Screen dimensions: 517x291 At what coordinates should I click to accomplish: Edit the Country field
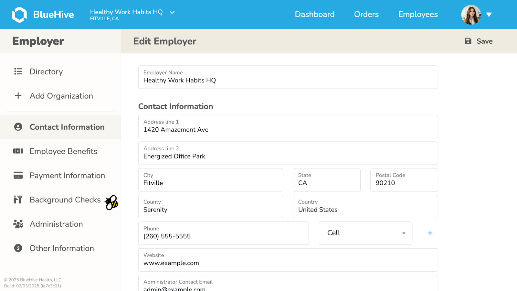(365, 207)
